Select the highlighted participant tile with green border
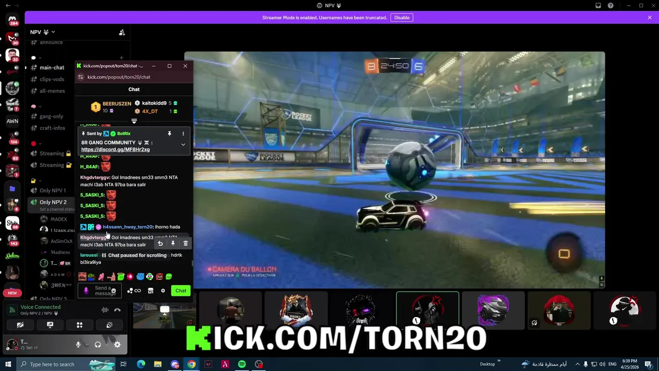The height and width of the screenshot is (371, 659). (x=427, y=310)
